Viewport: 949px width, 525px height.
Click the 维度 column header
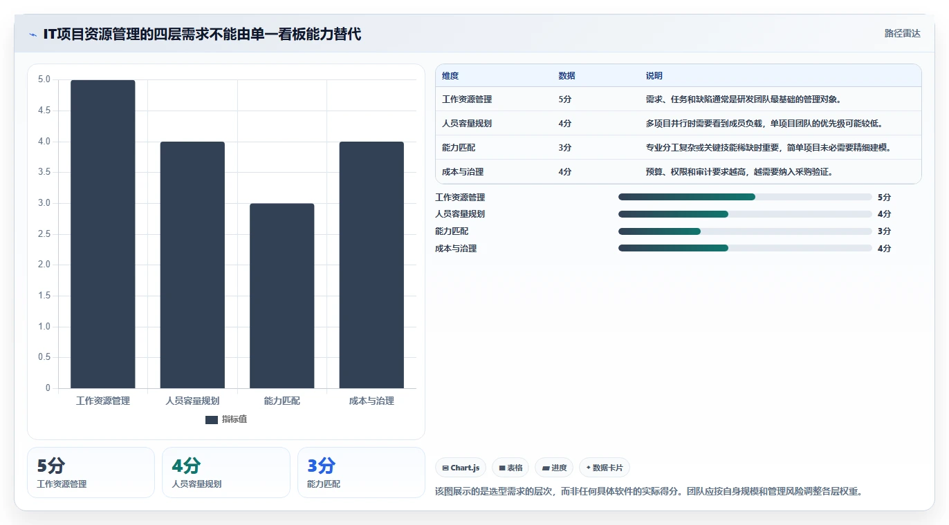(450, 76)
